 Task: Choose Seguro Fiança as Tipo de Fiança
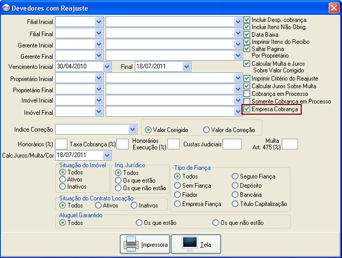[235, 176]
